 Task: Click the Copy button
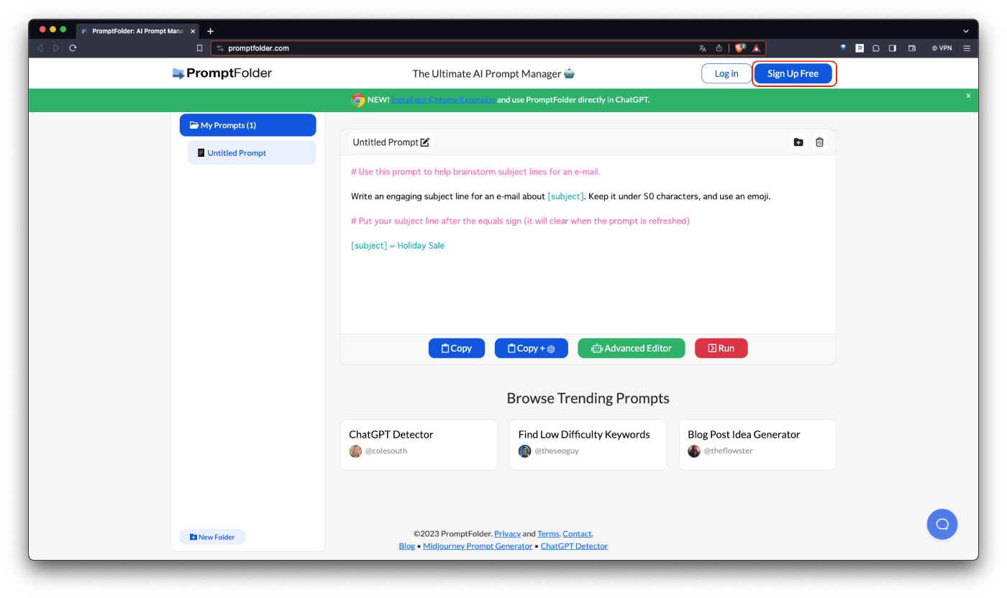point(457,348)
